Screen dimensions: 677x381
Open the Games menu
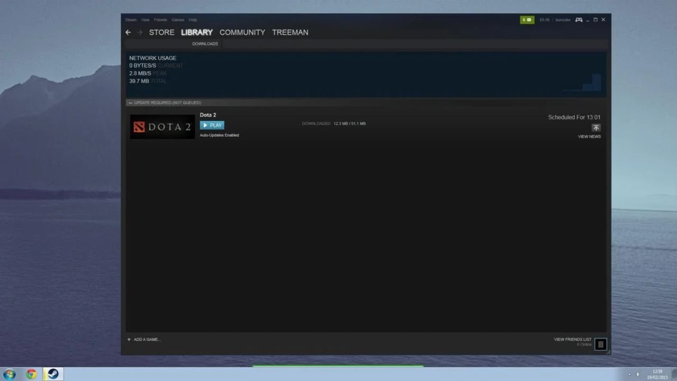pos(178,20)
